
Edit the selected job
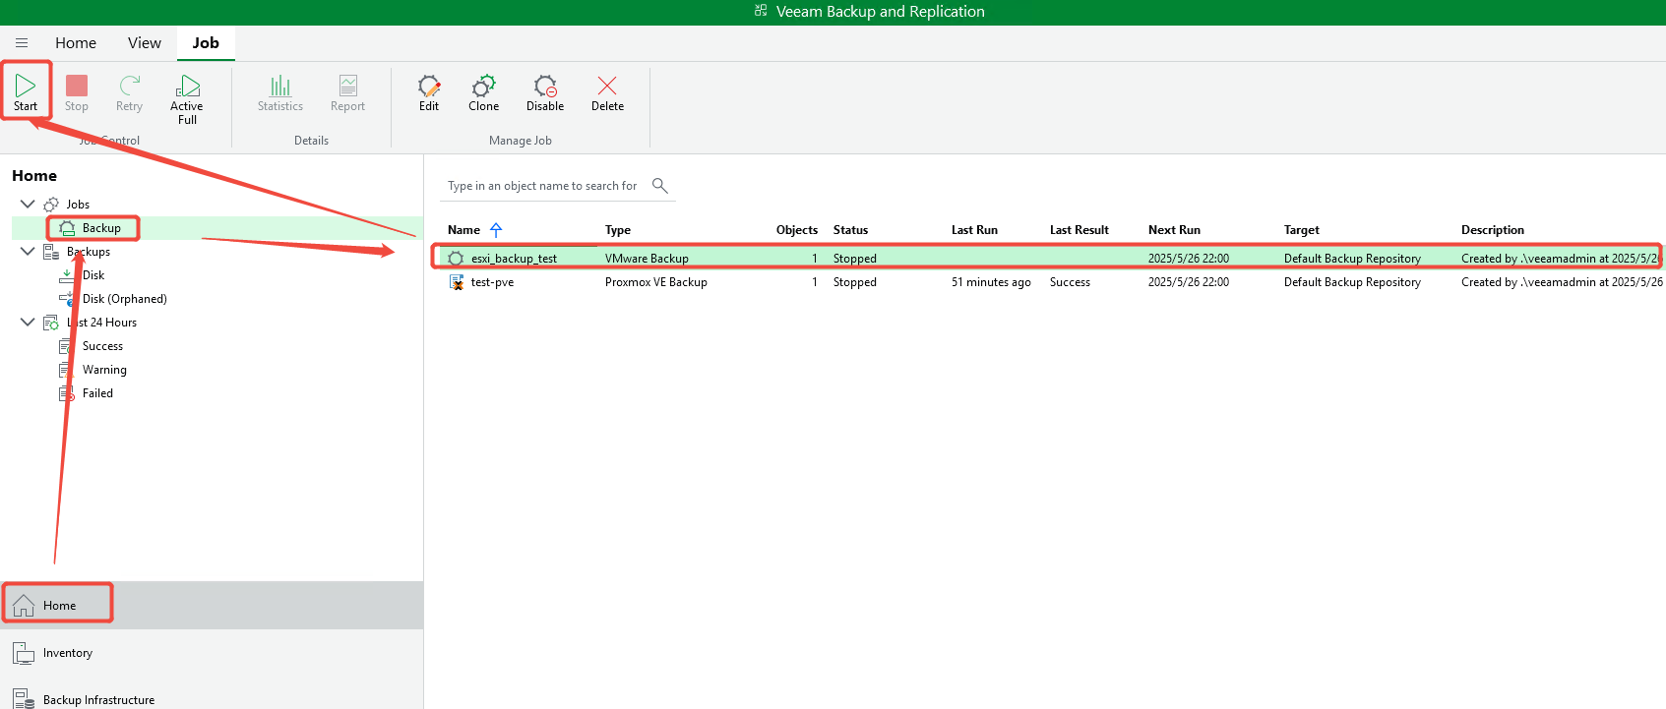click(429, 92)
